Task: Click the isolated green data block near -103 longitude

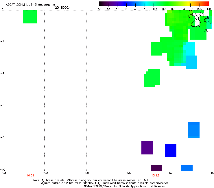Action: pyautogui.click(x=30, y=17)
